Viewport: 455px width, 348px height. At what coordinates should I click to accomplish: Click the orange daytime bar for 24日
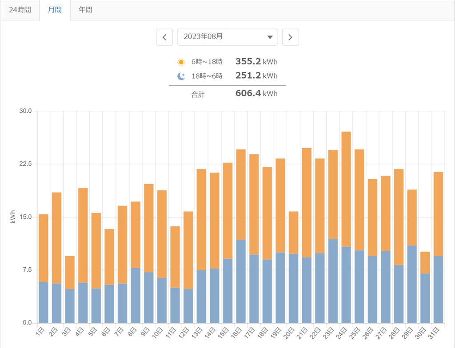(x=346, y=189)
